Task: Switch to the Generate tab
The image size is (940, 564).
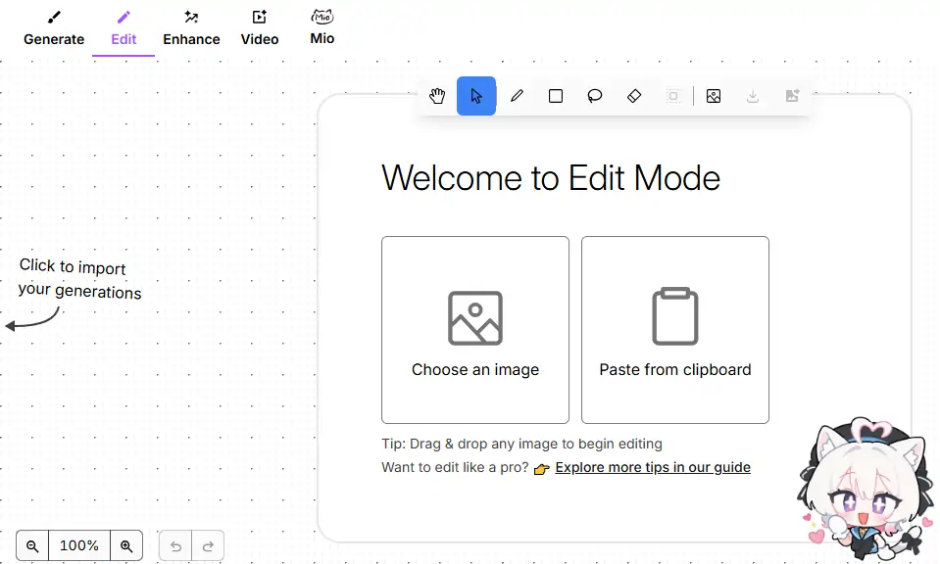Action: 54,28
